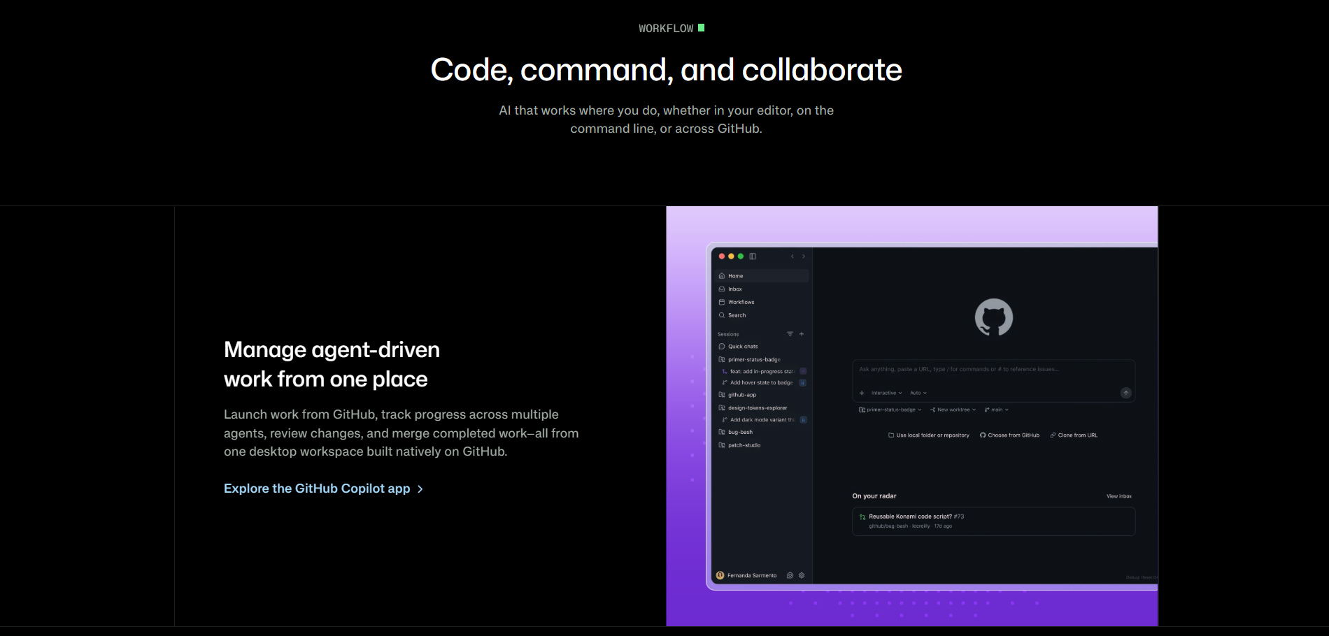Go forward with the right navigation arrow
This screenshot has width=1329, height=636.
click(804, 256)
